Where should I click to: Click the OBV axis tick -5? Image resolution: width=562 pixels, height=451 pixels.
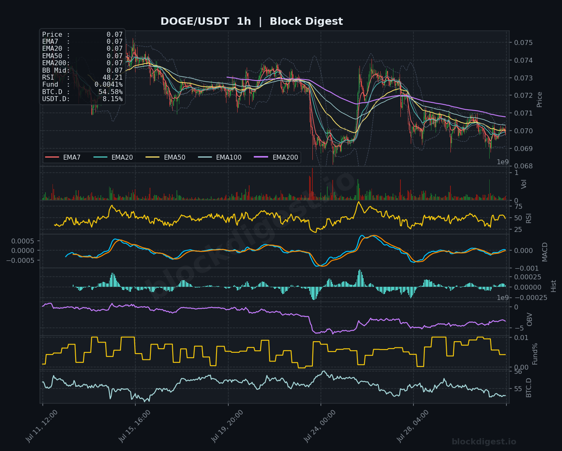click(518, 328)
